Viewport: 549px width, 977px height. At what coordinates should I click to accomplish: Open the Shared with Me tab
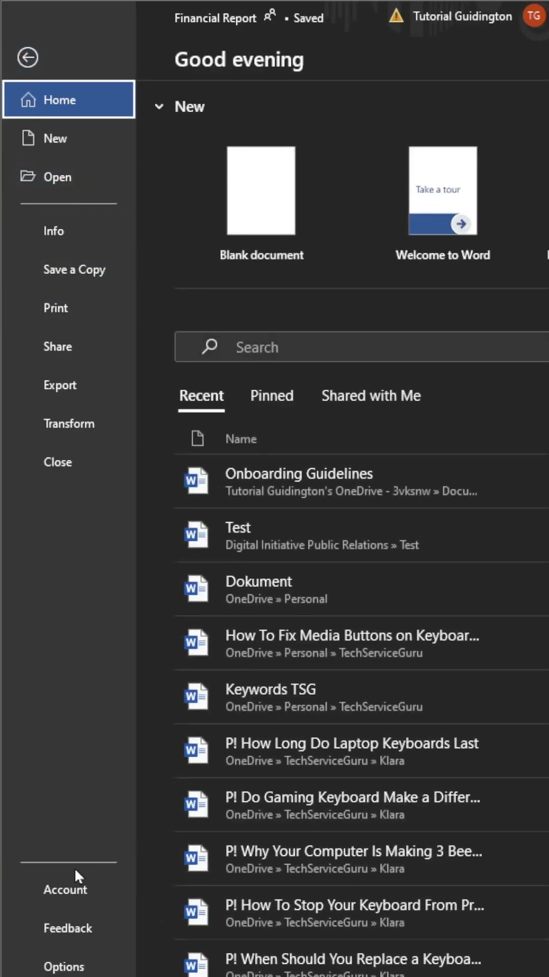(371, 395)
